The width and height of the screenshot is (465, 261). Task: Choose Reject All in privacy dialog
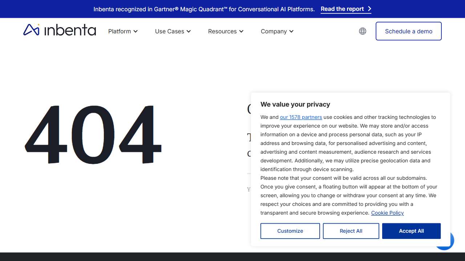click(x=351, y=231)
